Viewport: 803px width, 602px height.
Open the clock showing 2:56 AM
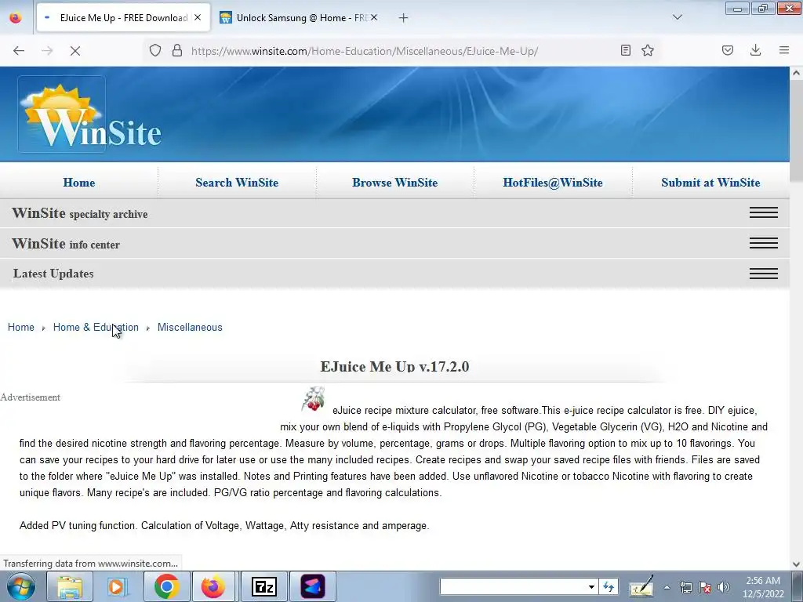(x=764, y=587)
